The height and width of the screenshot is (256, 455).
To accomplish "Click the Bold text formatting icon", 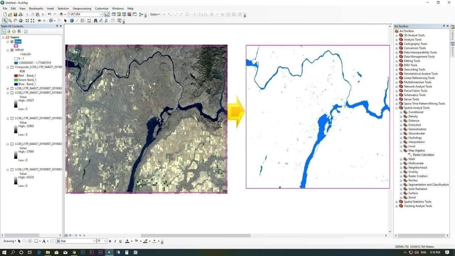I will click(110, 241).
